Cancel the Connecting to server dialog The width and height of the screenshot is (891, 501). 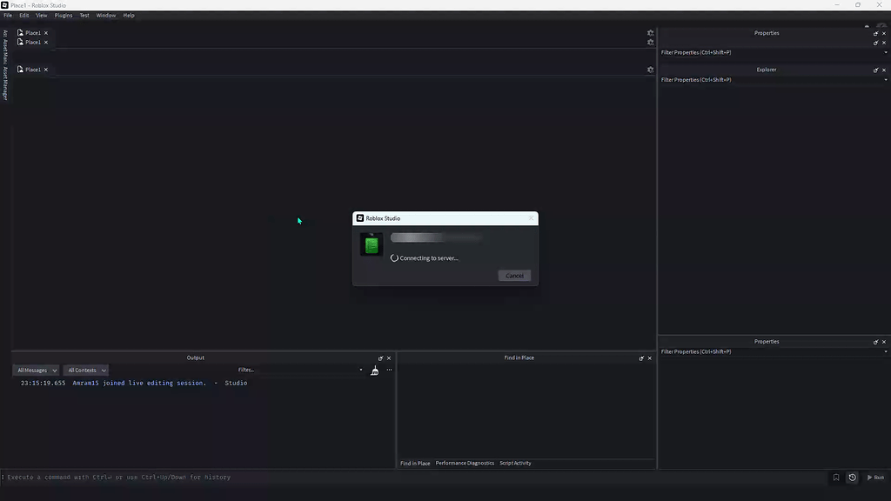[514, 276]
